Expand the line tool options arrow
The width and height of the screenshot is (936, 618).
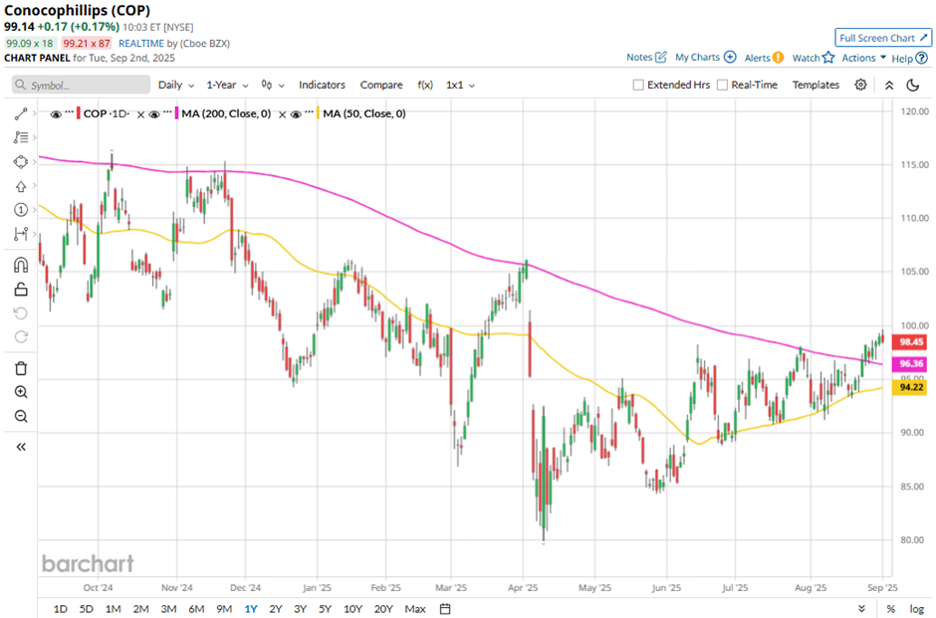[x=35, y=113]
